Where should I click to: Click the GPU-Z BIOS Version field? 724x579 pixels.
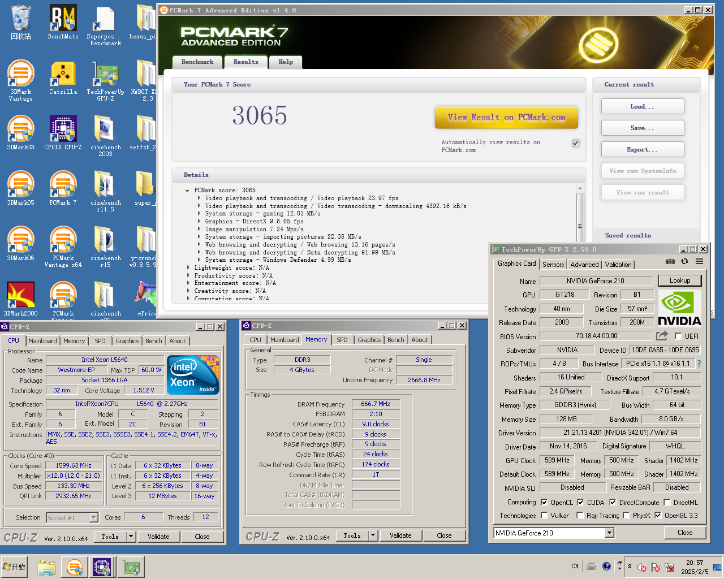click(x=597, y=336)
